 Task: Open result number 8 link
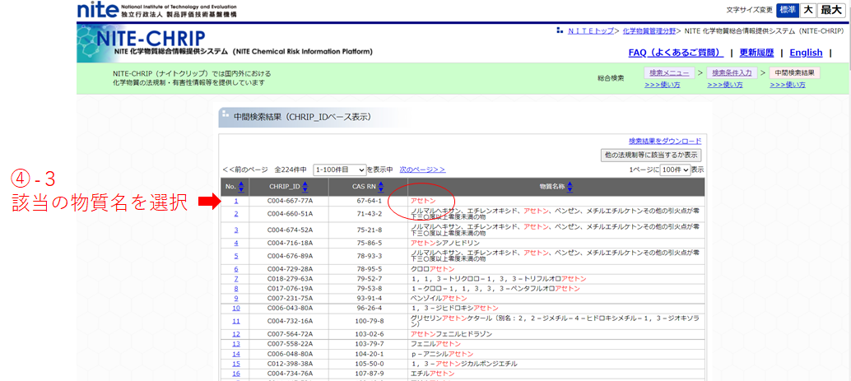click(x=235, y=289)
